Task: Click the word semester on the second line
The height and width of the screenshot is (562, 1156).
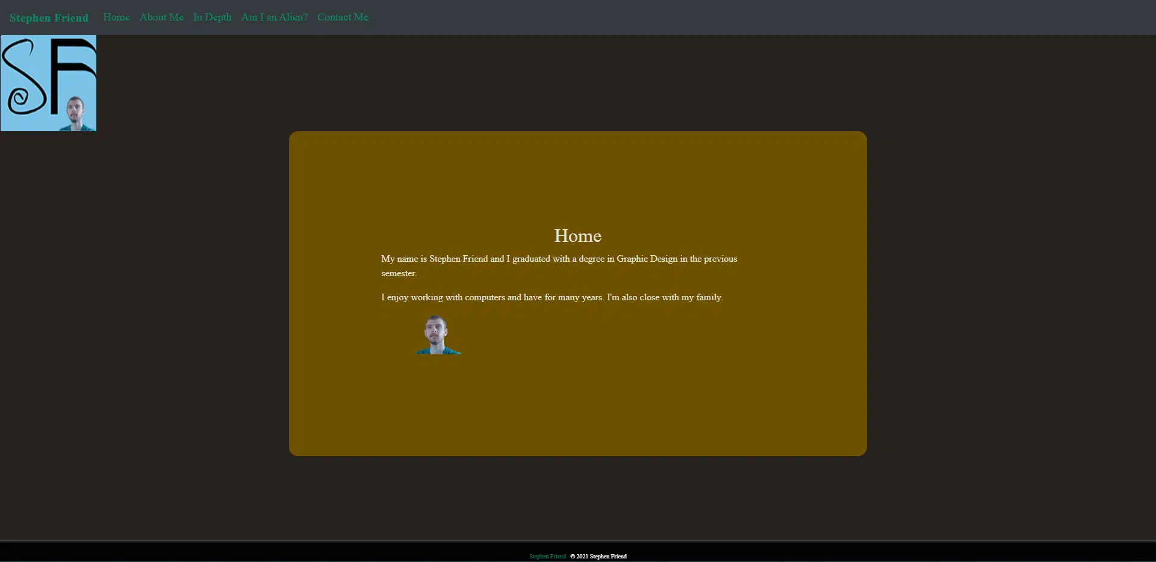Action: [398, 273]
